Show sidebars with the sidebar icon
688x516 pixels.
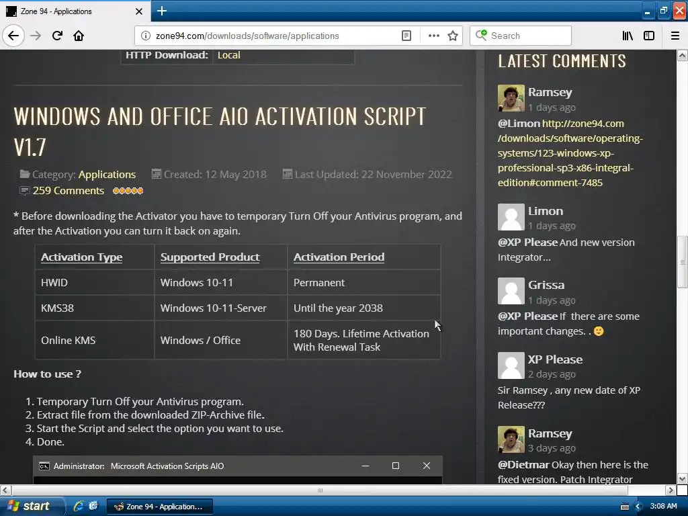[649, 36]
